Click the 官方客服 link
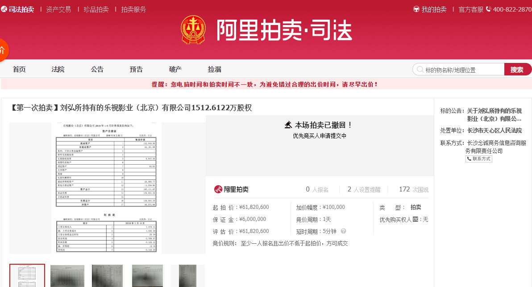The image size is (532, 287). (x=471, y=9)
